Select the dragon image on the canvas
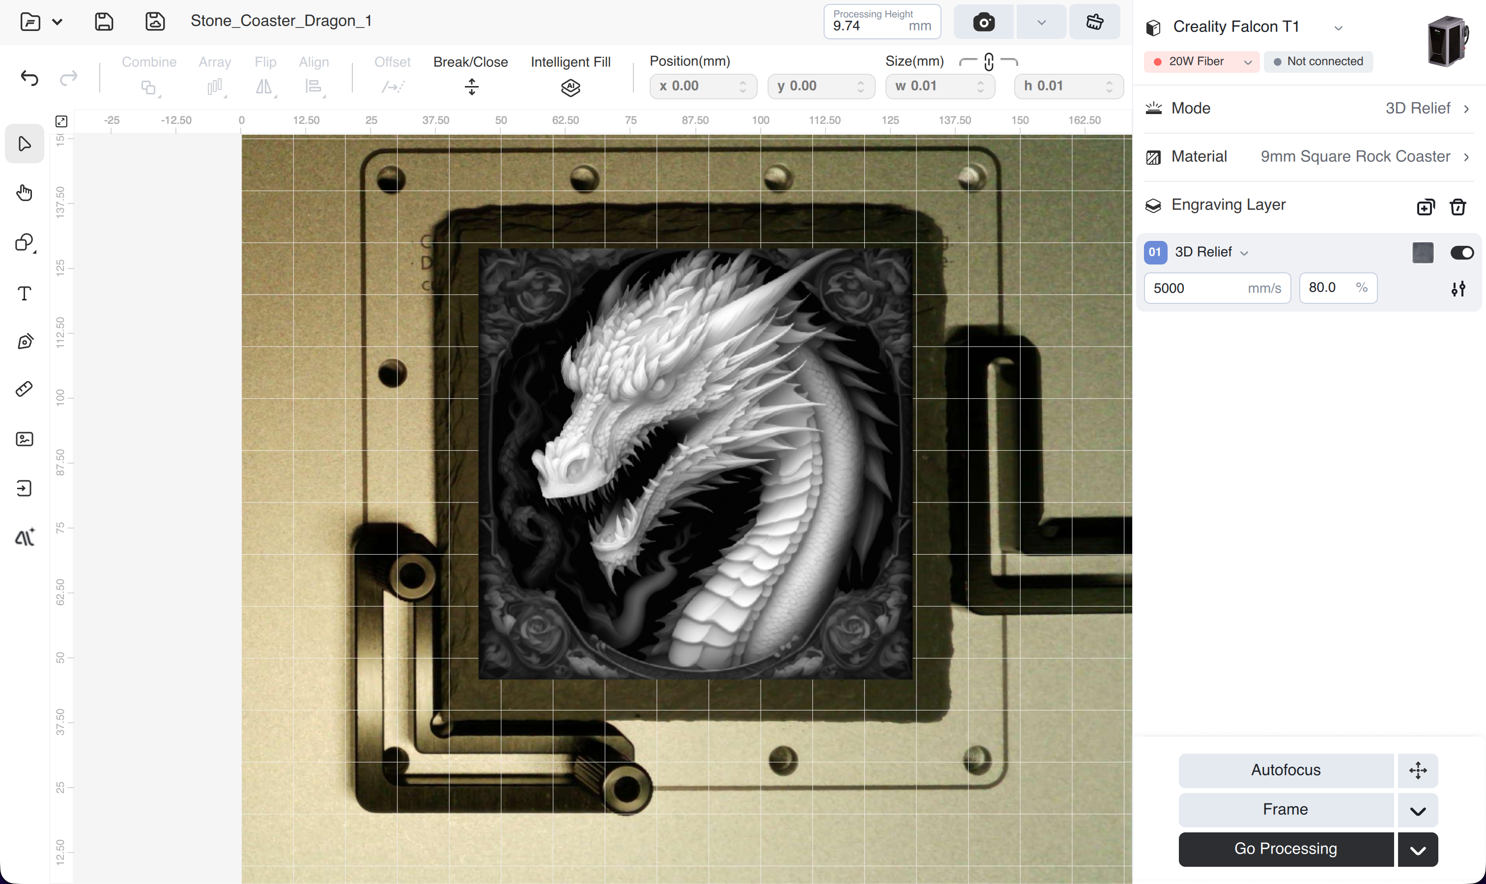 click(695, 464)
